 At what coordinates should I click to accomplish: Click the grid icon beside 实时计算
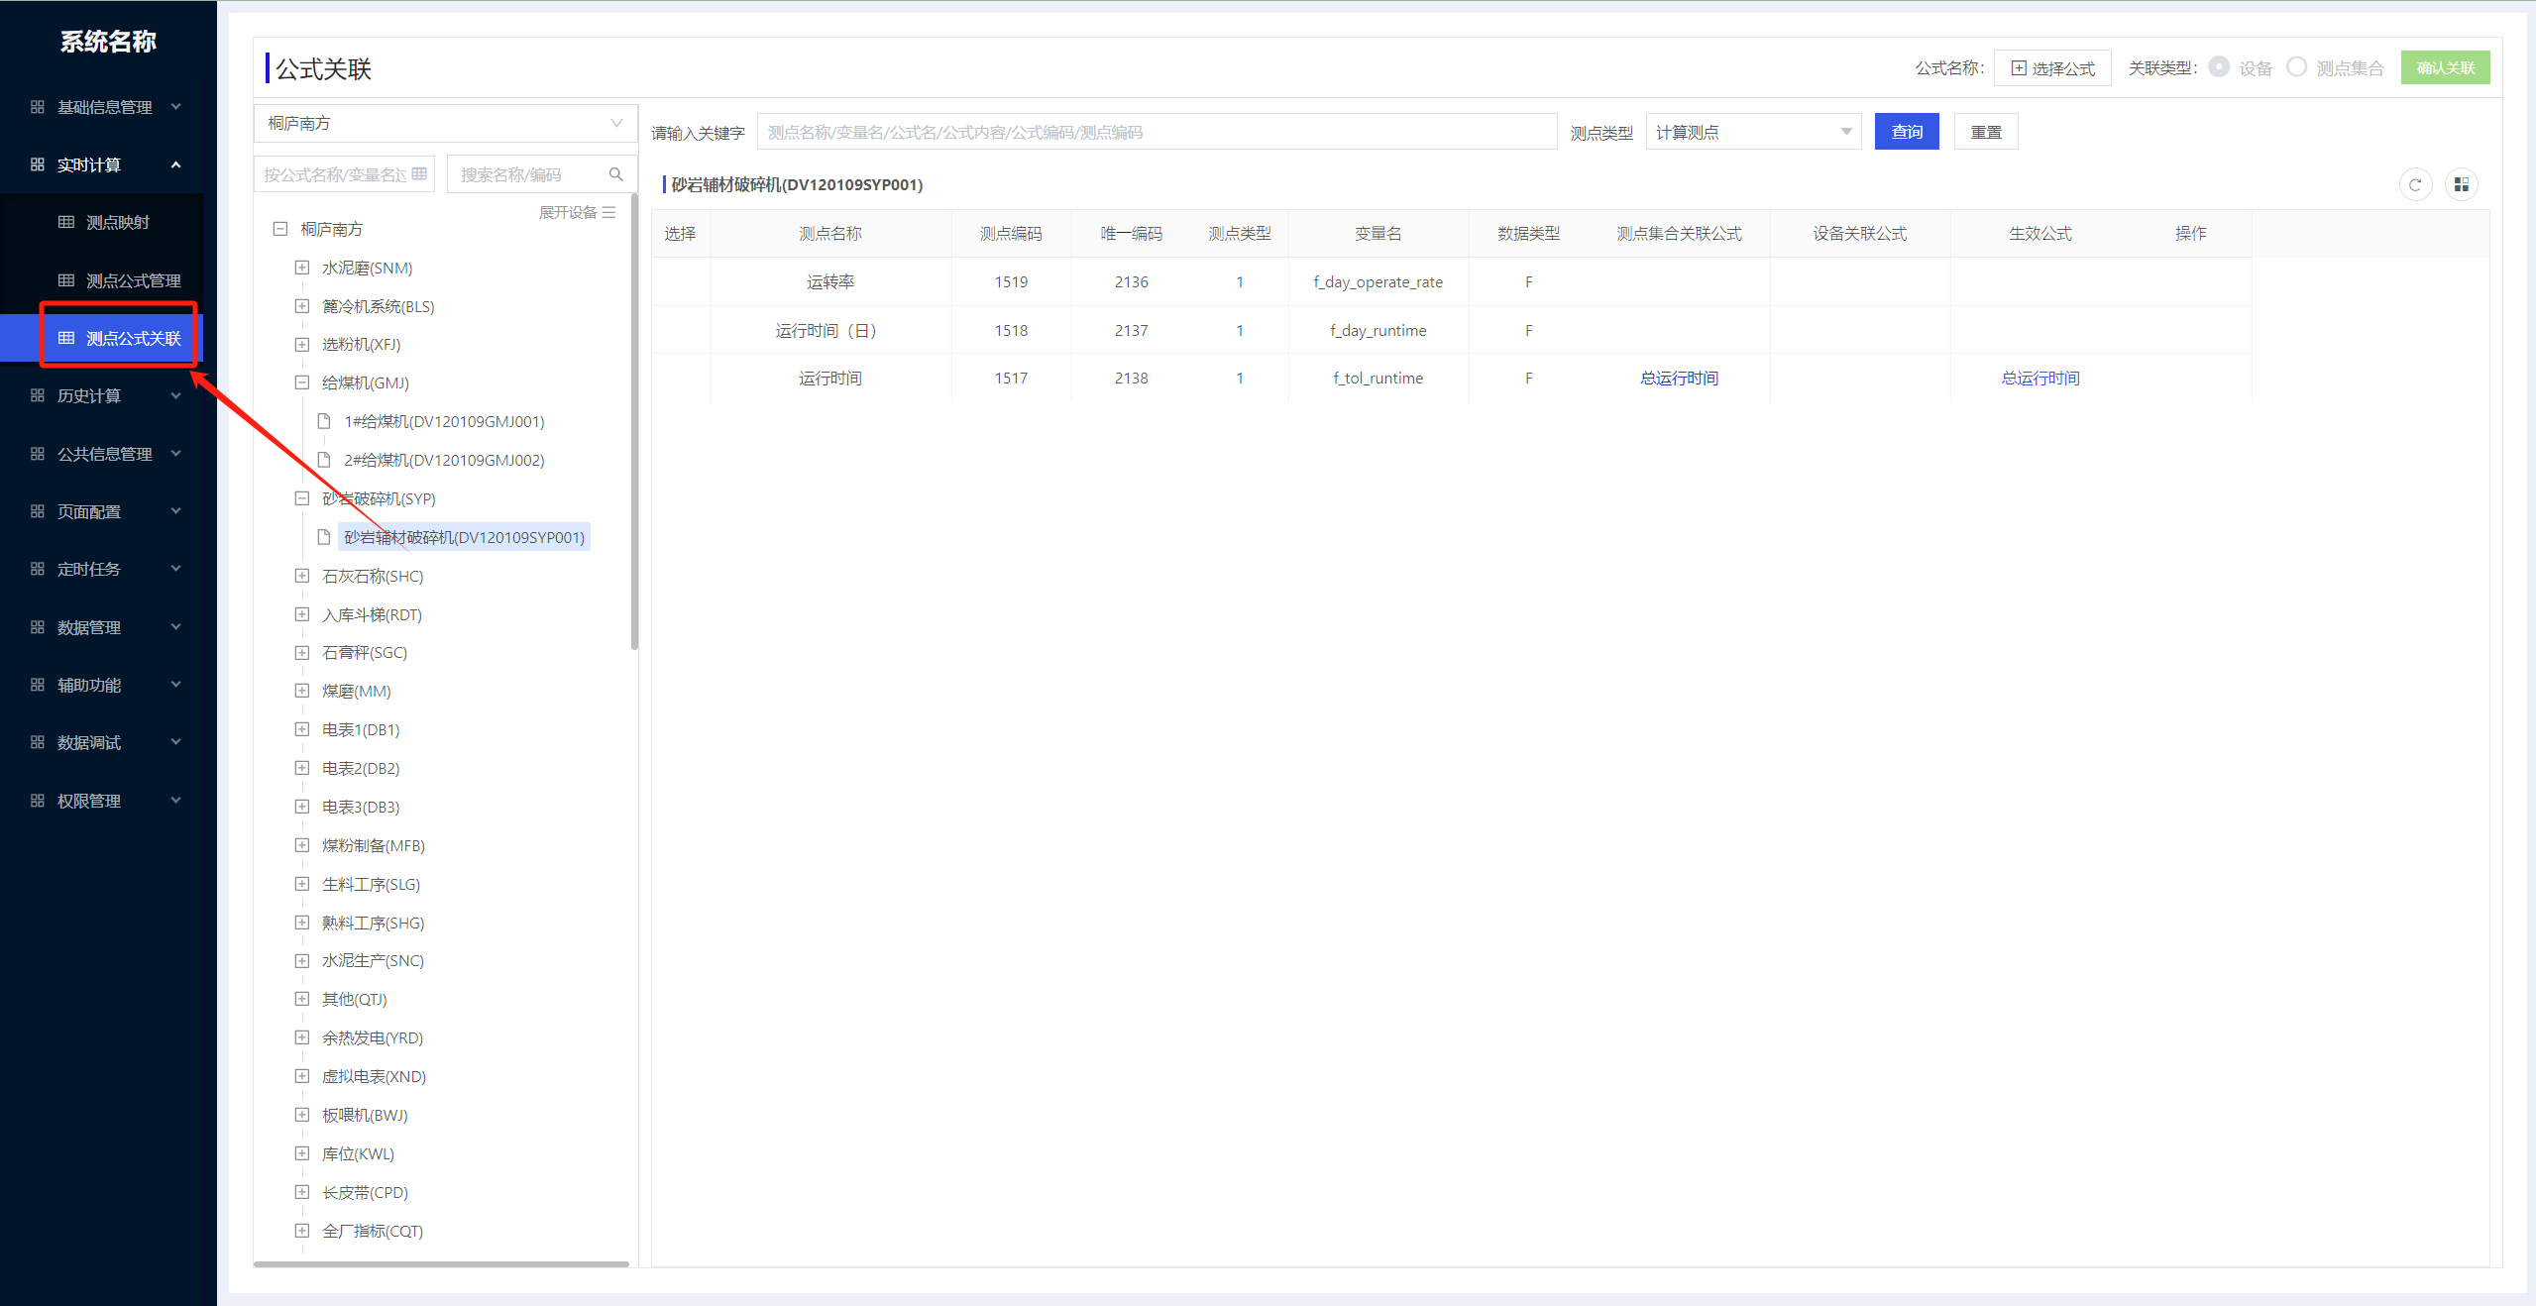click(x=38, y=164)
